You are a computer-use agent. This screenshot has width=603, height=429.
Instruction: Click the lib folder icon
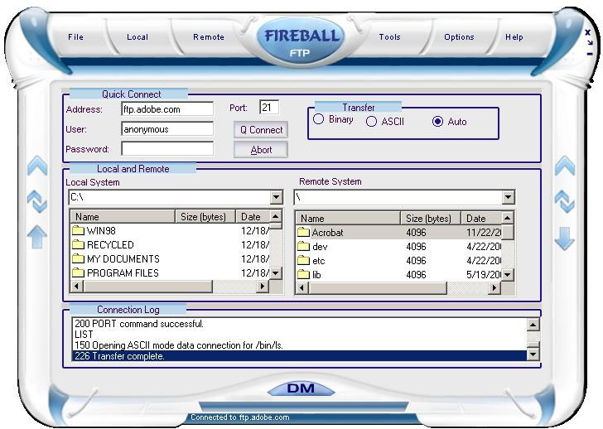tap(303, 274)
